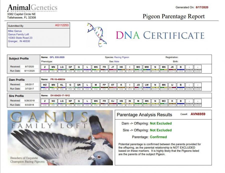Viewport: 225px width, 173px height.
Task: Select the order number AG112253
Action: coord(62,25)
